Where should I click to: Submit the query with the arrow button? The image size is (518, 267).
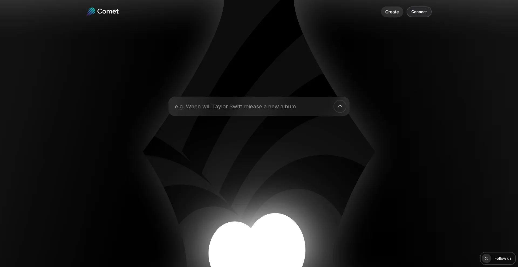click(x=340, y=106)
